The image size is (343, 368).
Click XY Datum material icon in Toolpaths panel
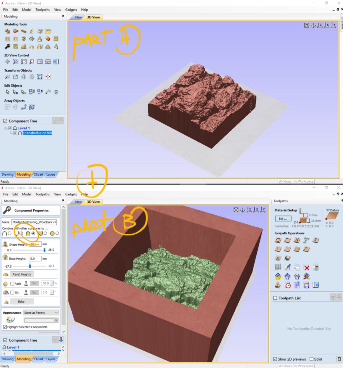(332, 216)
